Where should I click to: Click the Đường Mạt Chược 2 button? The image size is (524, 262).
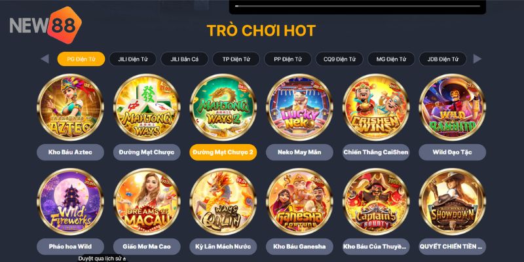[223, 153]
